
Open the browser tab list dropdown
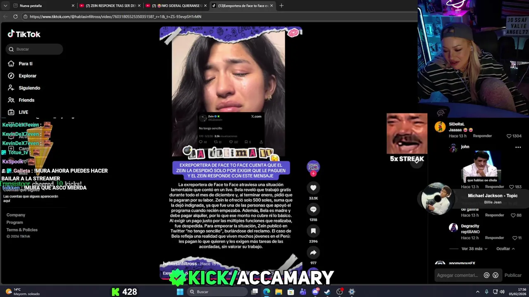click(5, 6)
